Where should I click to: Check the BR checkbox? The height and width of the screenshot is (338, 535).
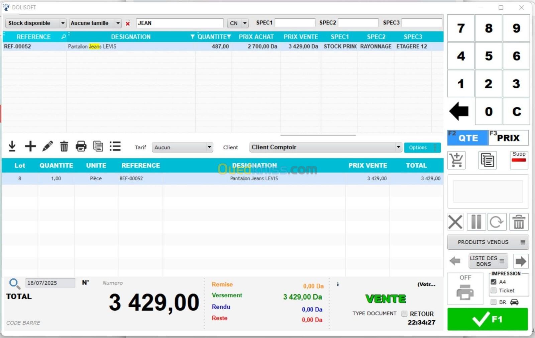point(494,302)
